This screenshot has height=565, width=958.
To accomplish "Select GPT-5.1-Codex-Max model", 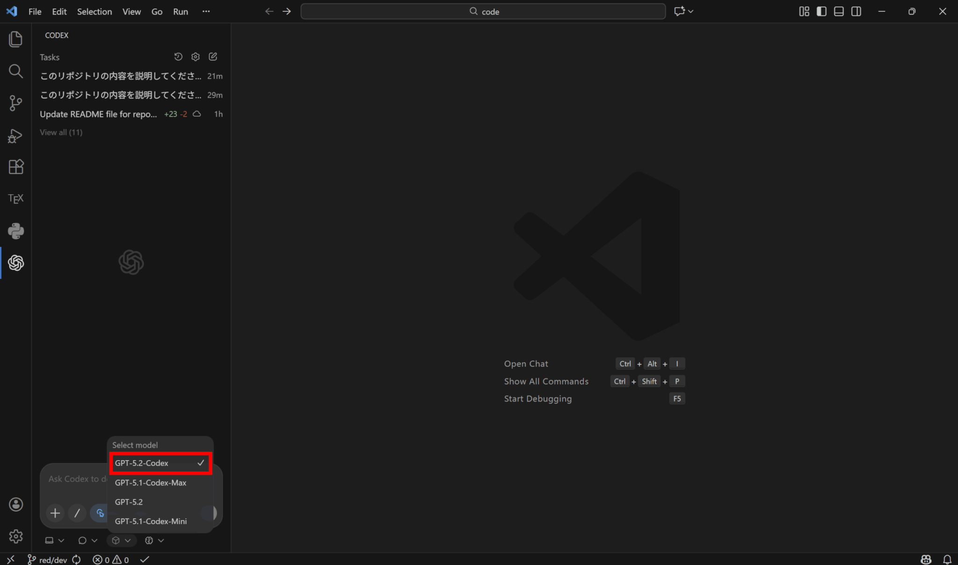I will pos(151,483).
